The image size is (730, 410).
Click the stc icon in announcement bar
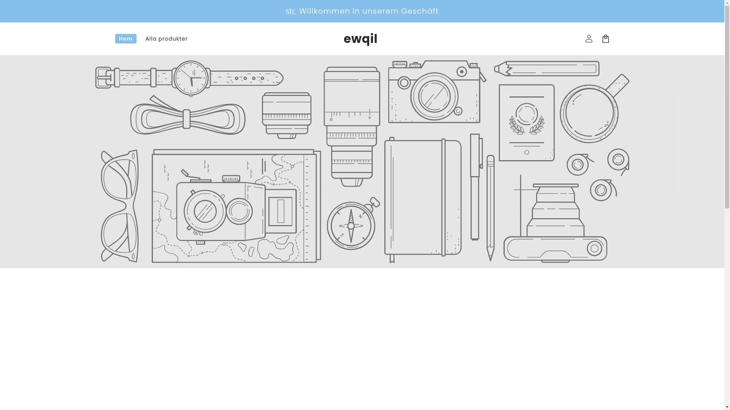290,11
